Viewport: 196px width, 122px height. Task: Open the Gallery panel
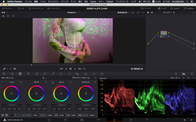[x=9, y=9]
